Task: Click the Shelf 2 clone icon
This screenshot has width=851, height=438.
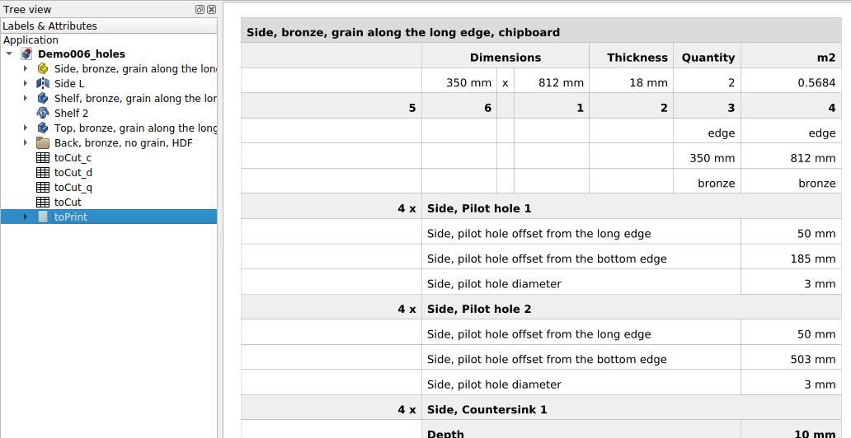Action: [x=43, y=114]
